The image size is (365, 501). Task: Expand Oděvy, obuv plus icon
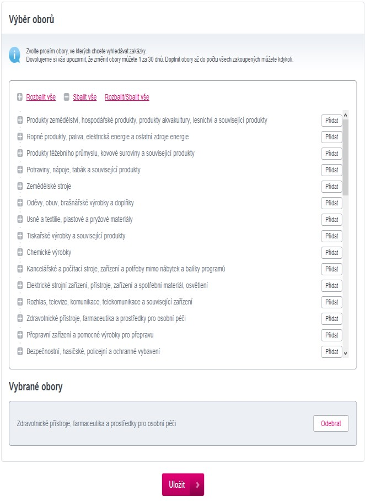[20, 203]
